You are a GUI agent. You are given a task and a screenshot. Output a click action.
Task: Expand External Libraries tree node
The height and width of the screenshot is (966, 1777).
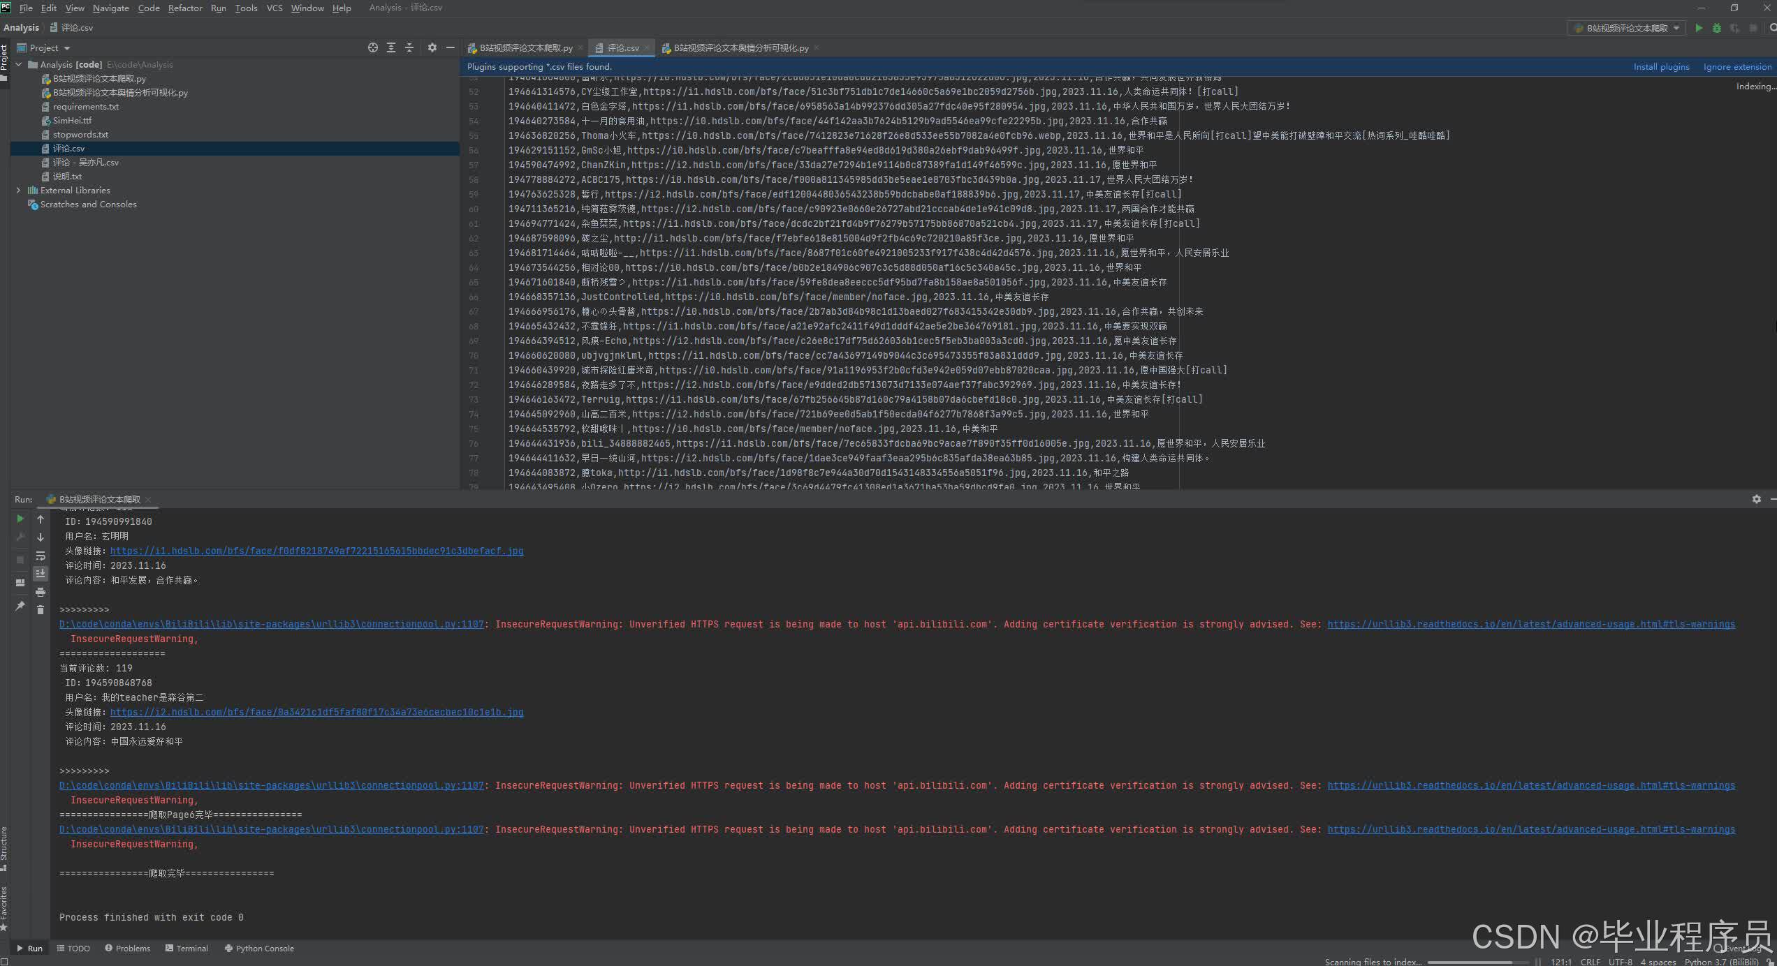click(18, 190)
